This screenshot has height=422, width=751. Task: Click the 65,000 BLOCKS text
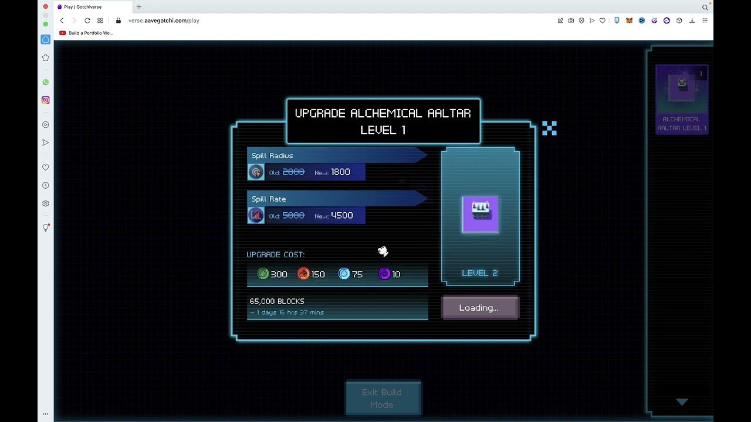[x=277, y=301]
